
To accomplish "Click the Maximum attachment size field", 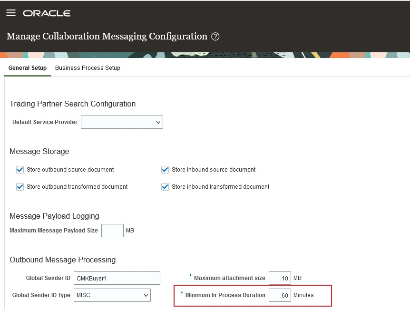I will click(280, 278).
